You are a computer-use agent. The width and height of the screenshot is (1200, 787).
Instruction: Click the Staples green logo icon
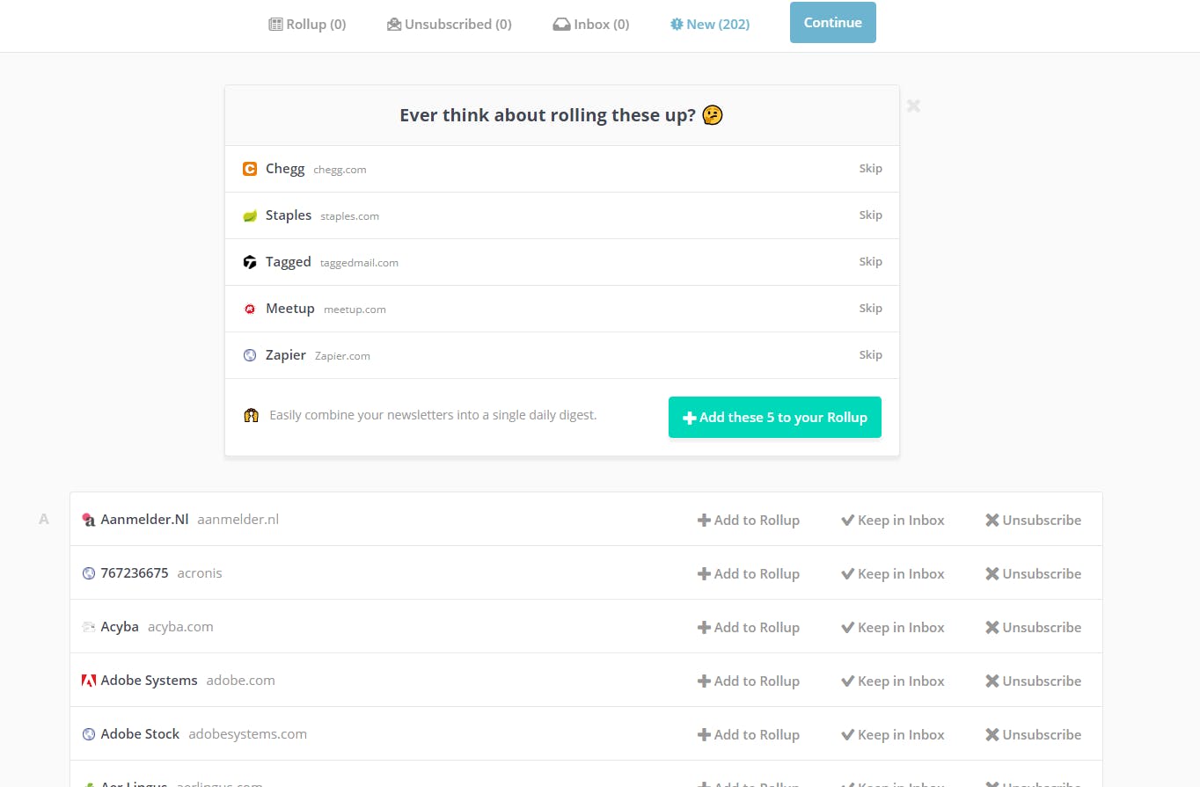coord(250,215)
